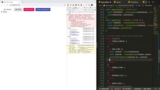Click Live Share in status bar
This screenshot has width=160, height=90.
point(127,89)
